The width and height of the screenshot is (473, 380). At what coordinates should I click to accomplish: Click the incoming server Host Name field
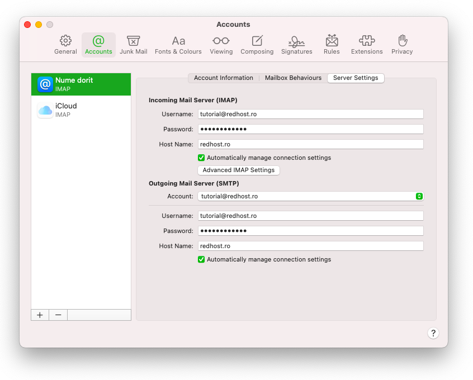(x=310, y=144)
